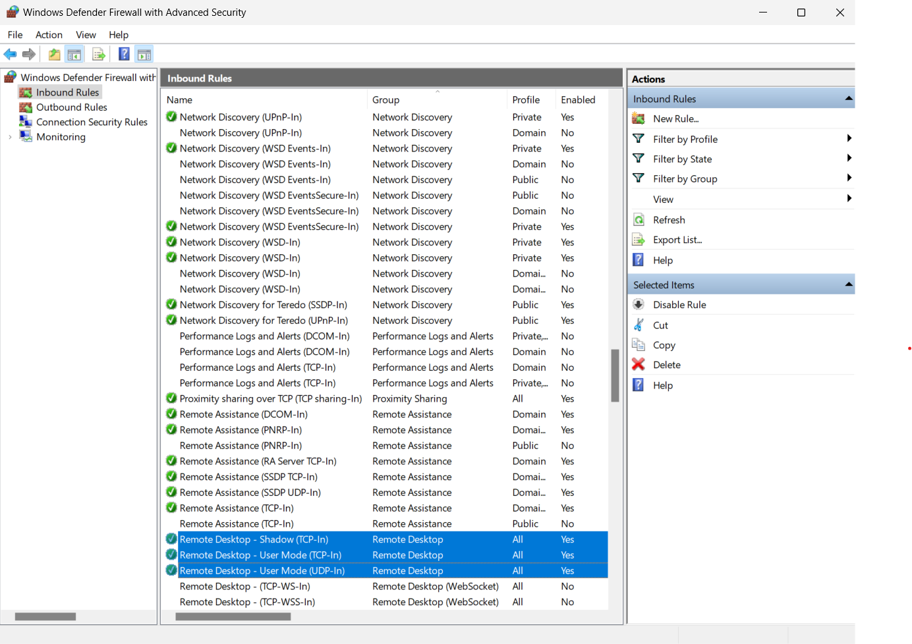Click the blue Help toolbar icon
The width and height of the screenshot is (912, 644).
click(x=124, y=55)
